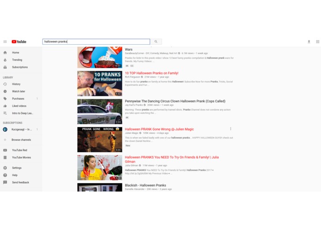Click the Help question mark icon
321x228 pixels.
[x=5, y=175]
